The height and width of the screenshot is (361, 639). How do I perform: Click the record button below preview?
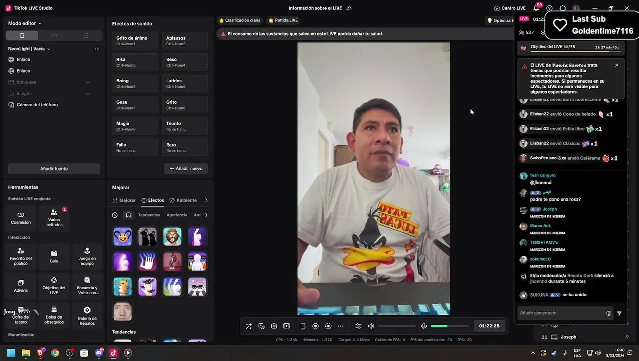click(x=315, y=326)
